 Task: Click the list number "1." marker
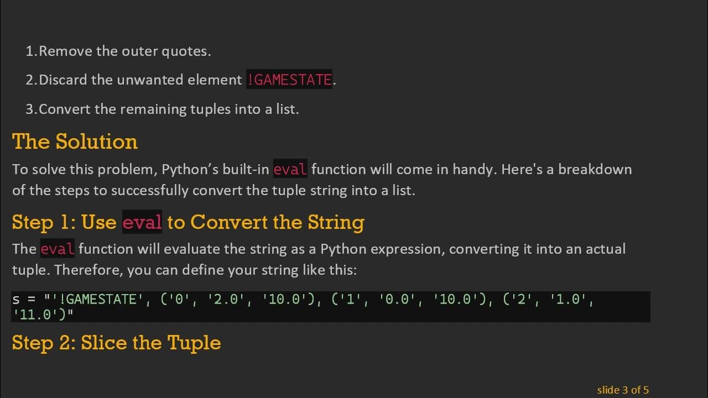(31, 51)
